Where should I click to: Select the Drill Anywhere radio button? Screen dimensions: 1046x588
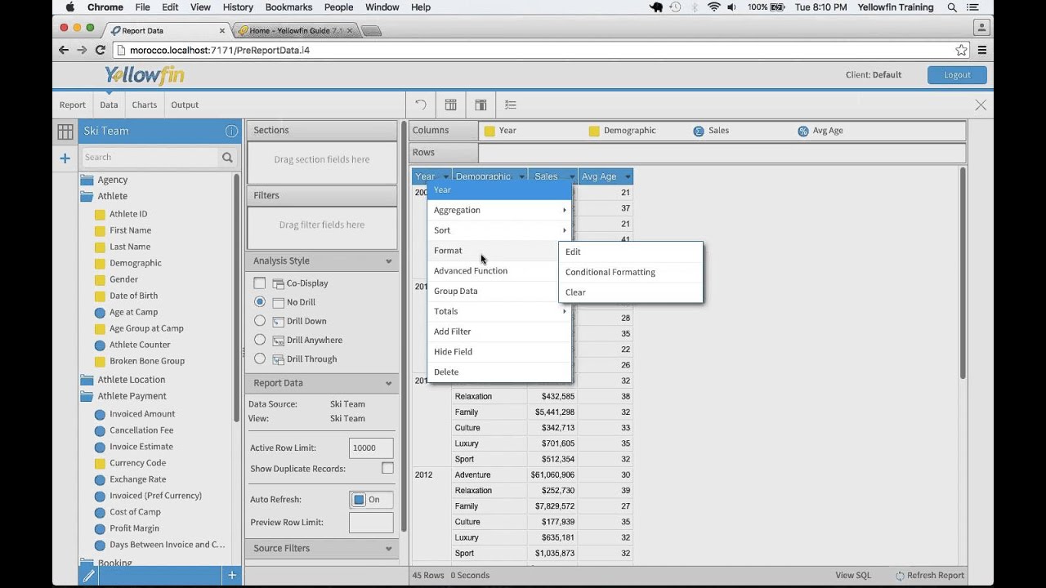pyautogui.click(x=260, y=340)
